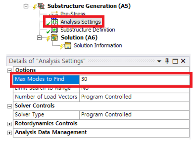Maximize the Details of Analysis Settings panel
This screenshot has width=195, height=141.
[175, 61]
